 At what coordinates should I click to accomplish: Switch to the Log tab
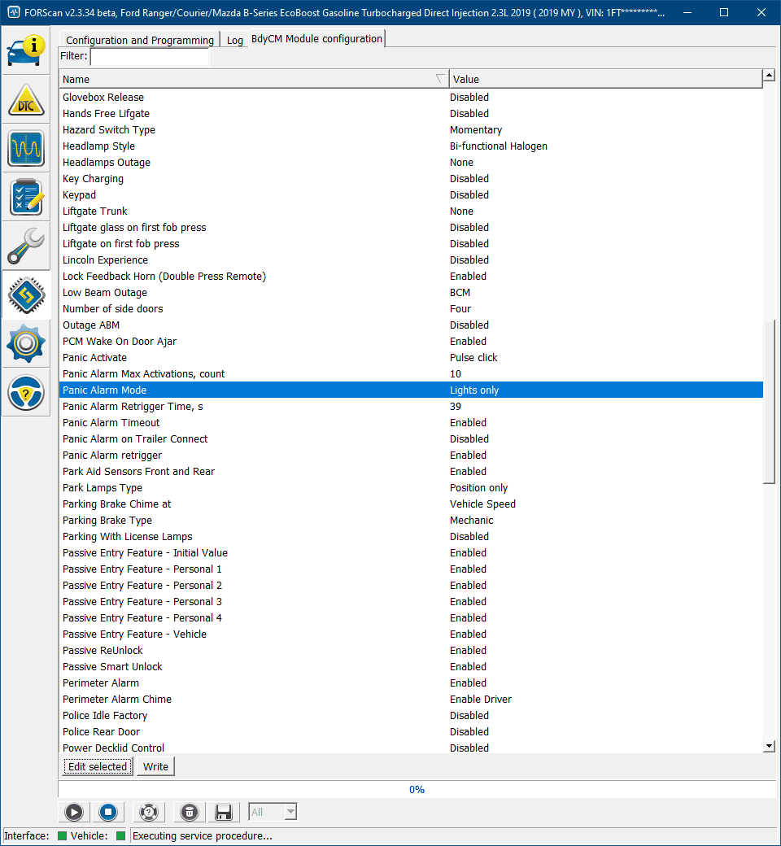point(235,40)
